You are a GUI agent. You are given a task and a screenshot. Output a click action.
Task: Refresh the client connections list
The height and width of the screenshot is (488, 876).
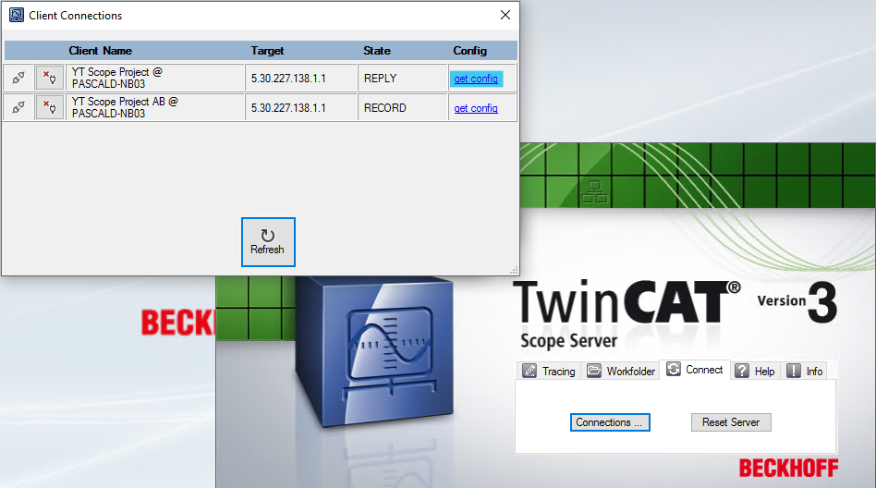pos(268,242)
